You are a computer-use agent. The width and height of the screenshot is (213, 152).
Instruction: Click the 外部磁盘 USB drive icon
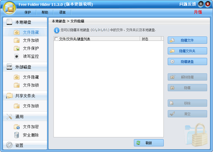tap(9, 67)
